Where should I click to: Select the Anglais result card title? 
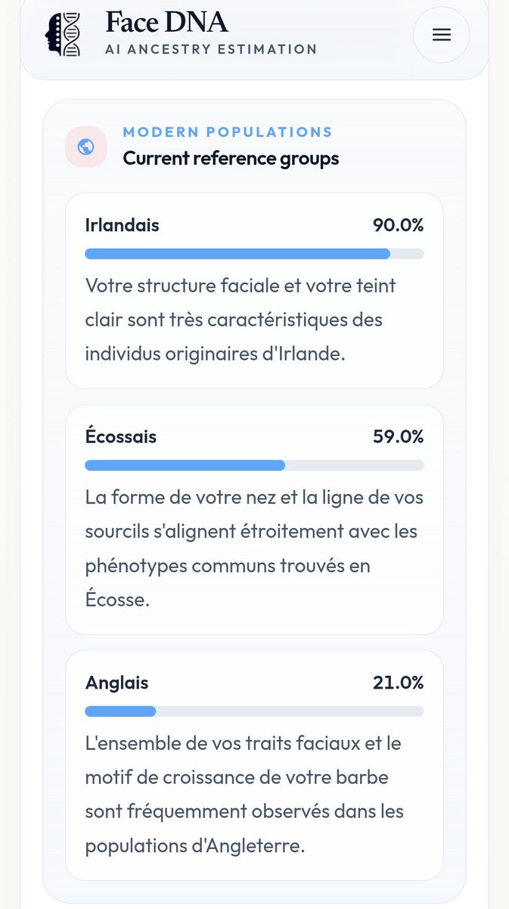coord(116,683)
